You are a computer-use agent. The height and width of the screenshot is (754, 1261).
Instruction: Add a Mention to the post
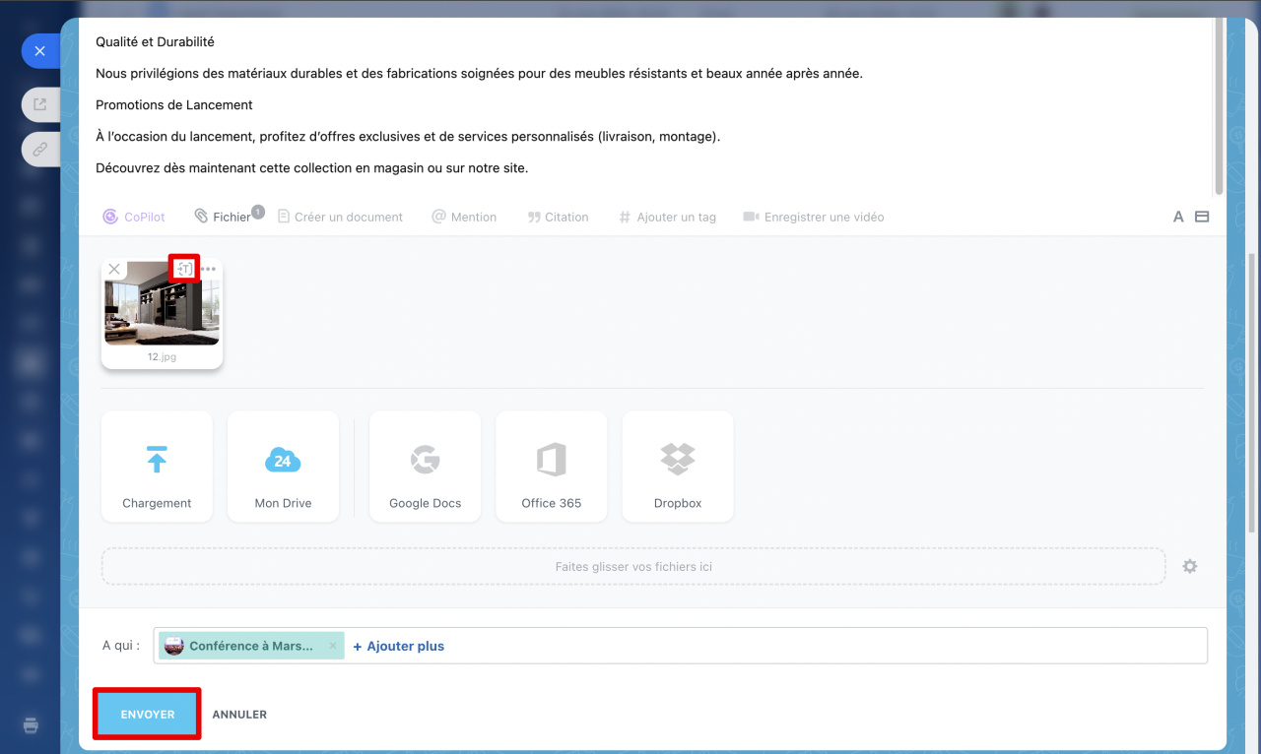tap(464, 217)
